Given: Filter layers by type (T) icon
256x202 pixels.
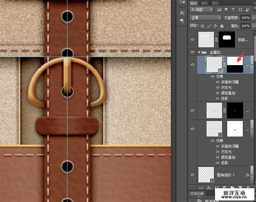Looking at the screenshot, I should point(233,10).
